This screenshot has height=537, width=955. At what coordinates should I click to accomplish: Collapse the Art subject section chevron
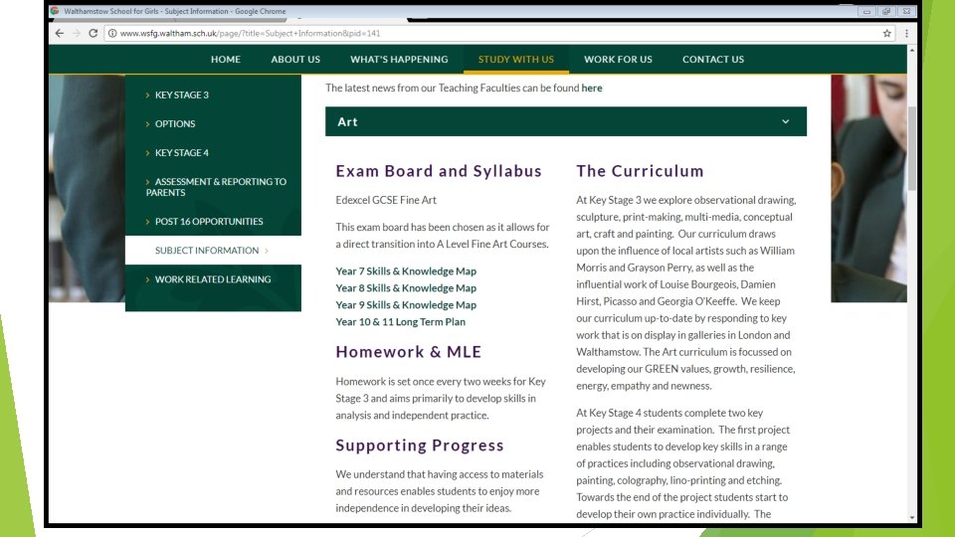click(x=786, y=121)
